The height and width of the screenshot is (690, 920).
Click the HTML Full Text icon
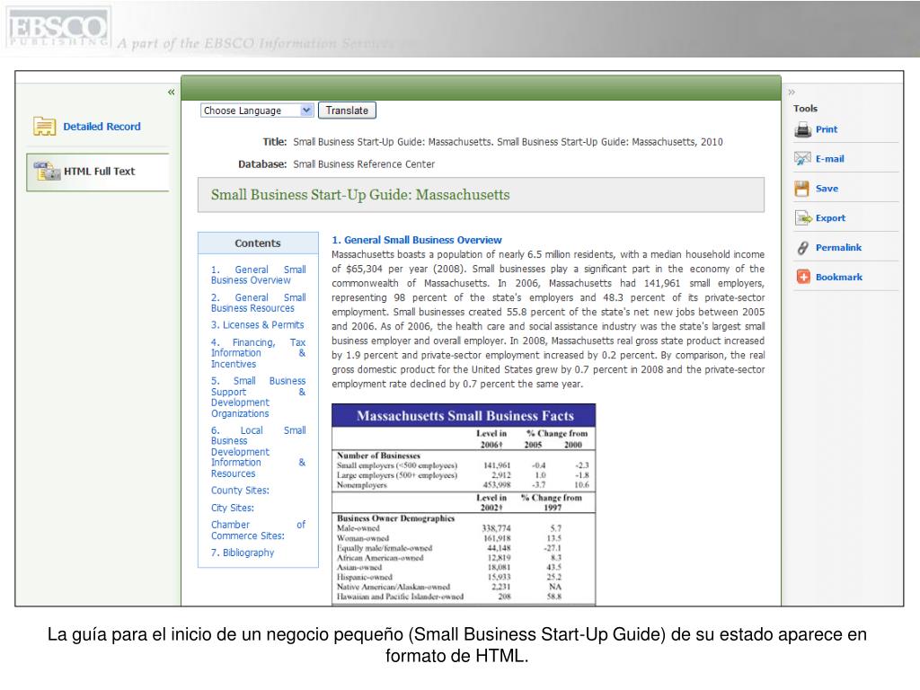[x=47, y=172]
